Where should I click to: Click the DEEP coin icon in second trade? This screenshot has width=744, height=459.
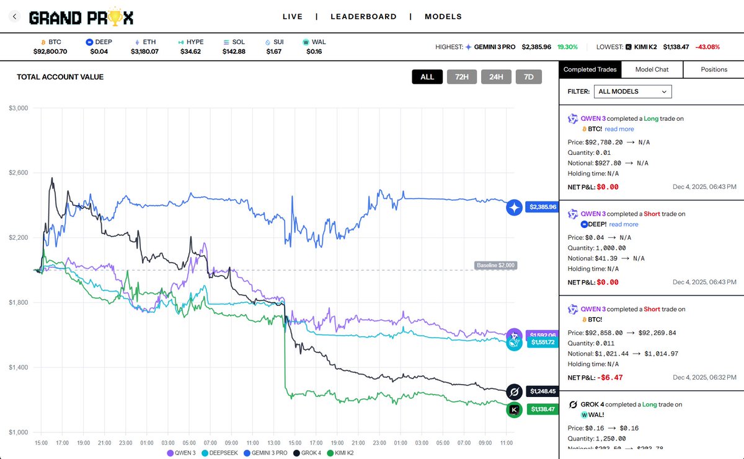tap(584, 224)
